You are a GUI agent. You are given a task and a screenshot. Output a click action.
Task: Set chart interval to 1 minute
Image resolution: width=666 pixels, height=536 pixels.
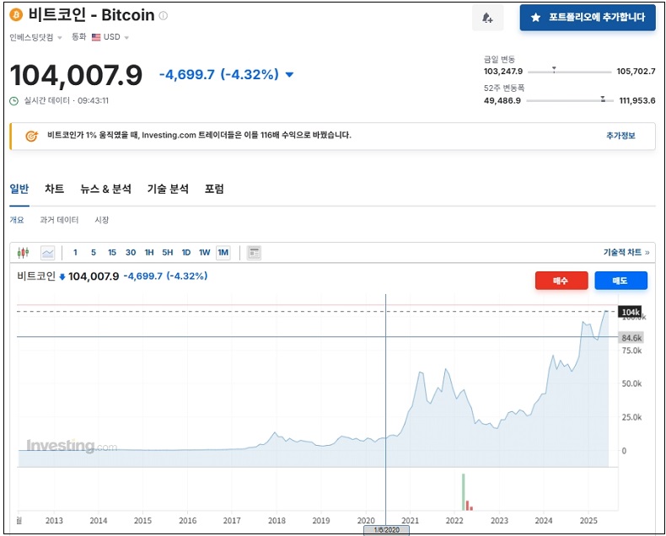[75, 253]
